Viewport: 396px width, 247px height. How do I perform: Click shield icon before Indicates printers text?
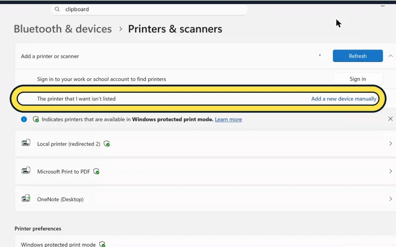click(x=36, y=119)
